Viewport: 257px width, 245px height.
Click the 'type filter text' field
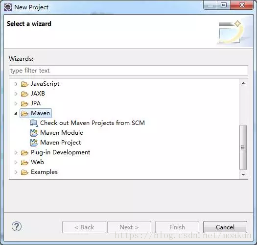(x=128, y=71)
